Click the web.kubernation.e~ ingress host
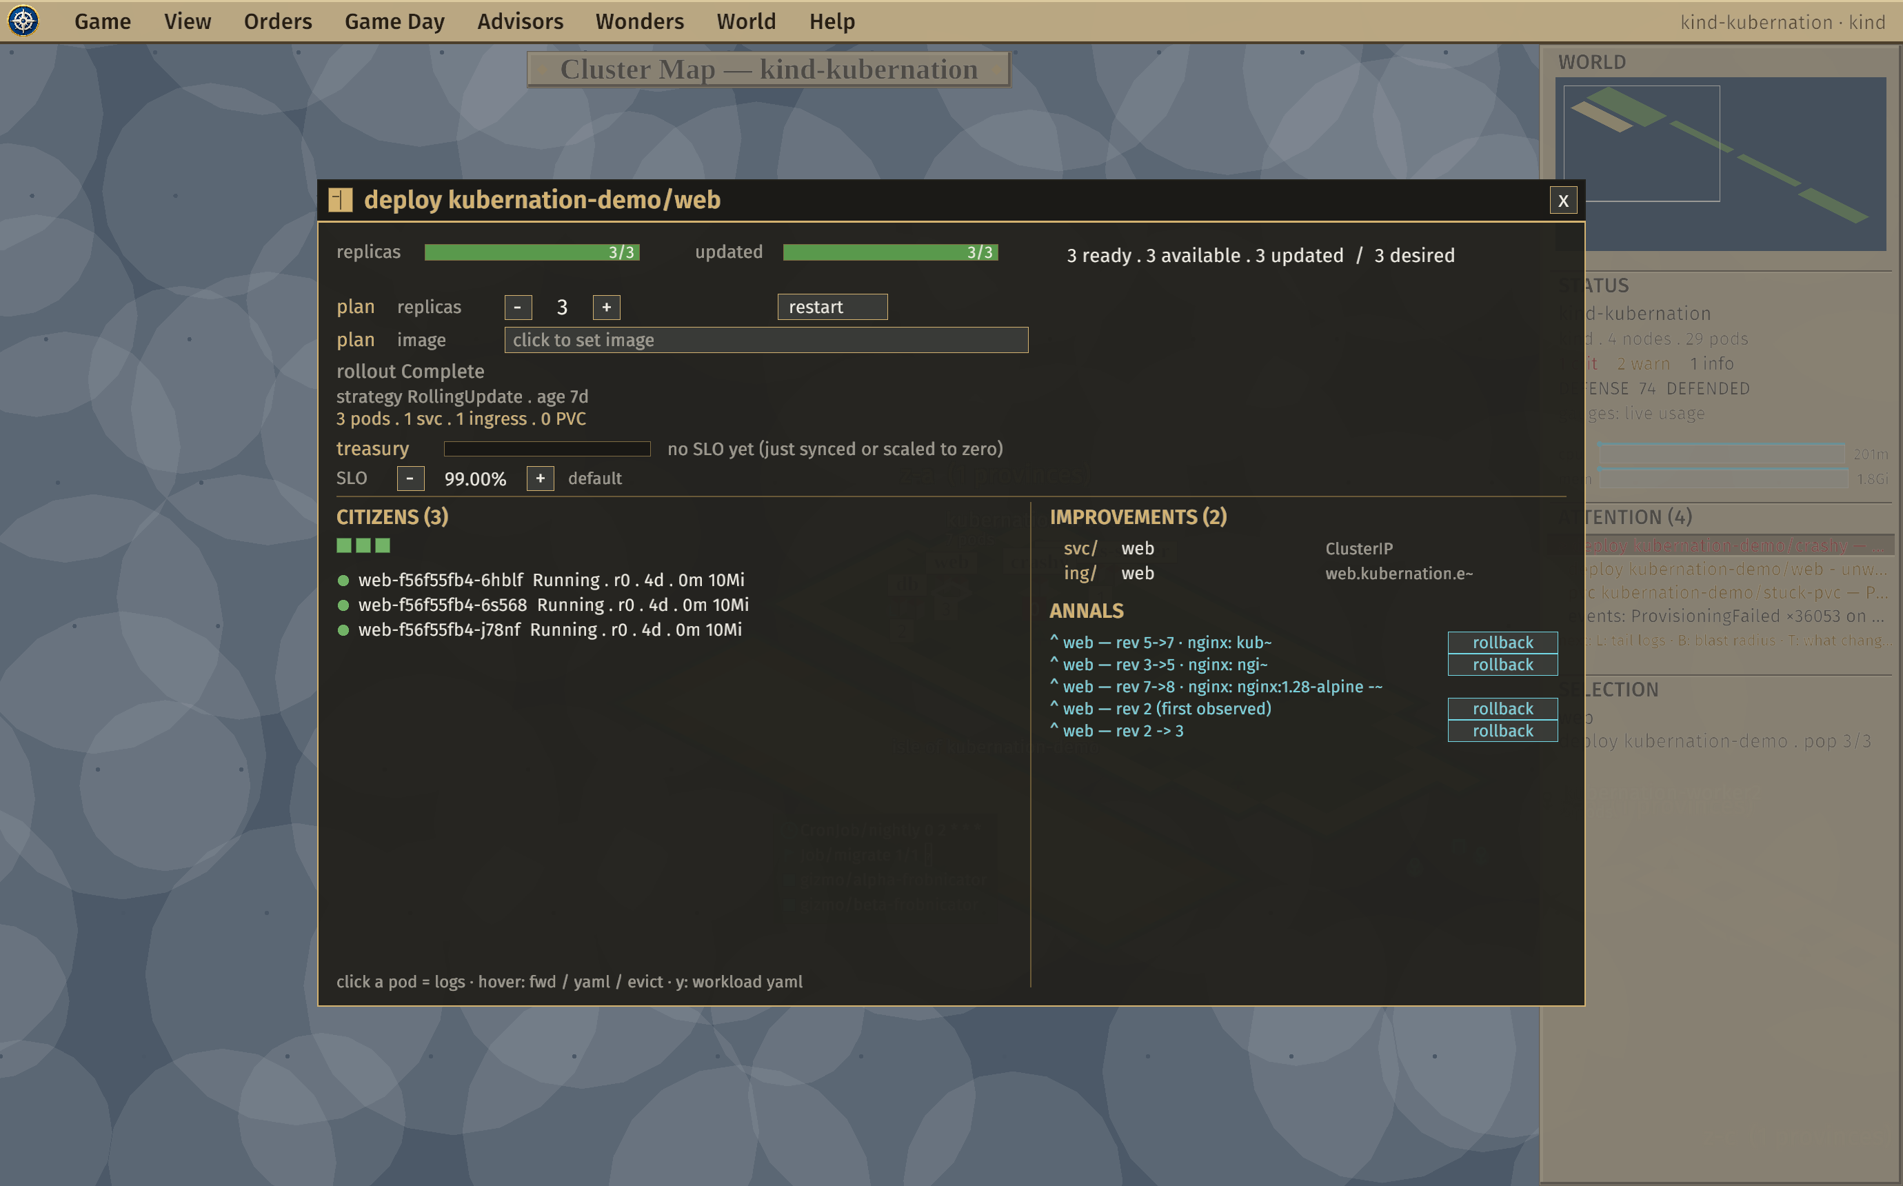Image resolution: width=1903 pixels, height=1186 pixels. [1399, 574]
